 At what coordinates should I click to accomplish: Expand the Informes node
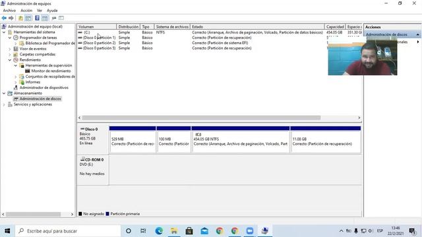click(x=16, y=82)
